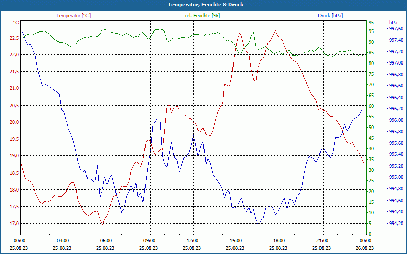Click the 12:00 time label on x-axis

pos(192,240)
